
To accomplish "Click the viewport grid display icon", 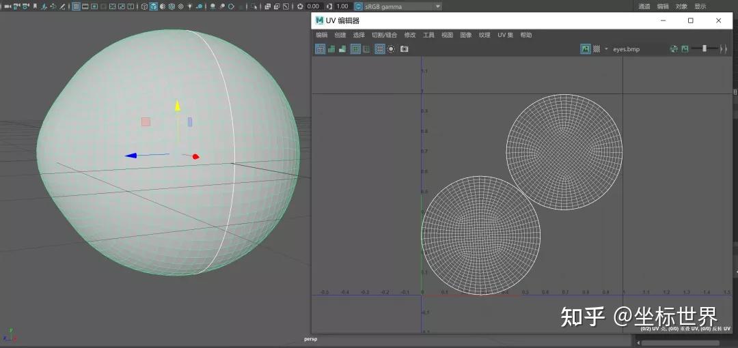I will 76,6.
